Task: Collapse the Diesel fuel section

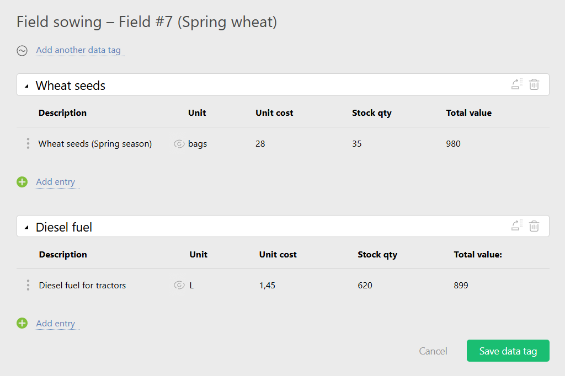Action: [26, 227]
